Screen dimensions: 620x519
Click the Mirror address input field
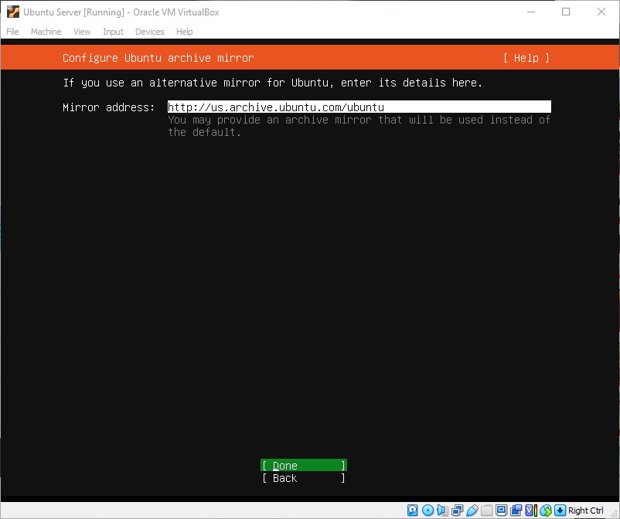pyautogui.click(x=359, y=107)
